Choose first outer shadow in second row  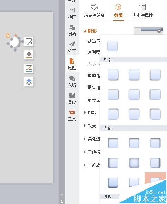(x=113, y=94)
